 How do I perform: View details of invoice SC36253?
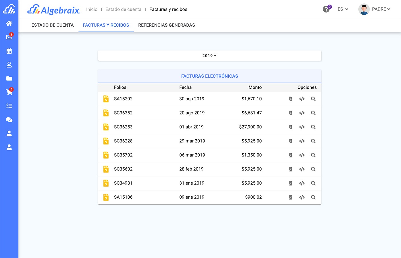[x=313, y=127]
